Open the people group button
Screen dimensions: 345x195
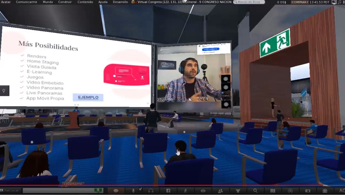tap(221, 191)
